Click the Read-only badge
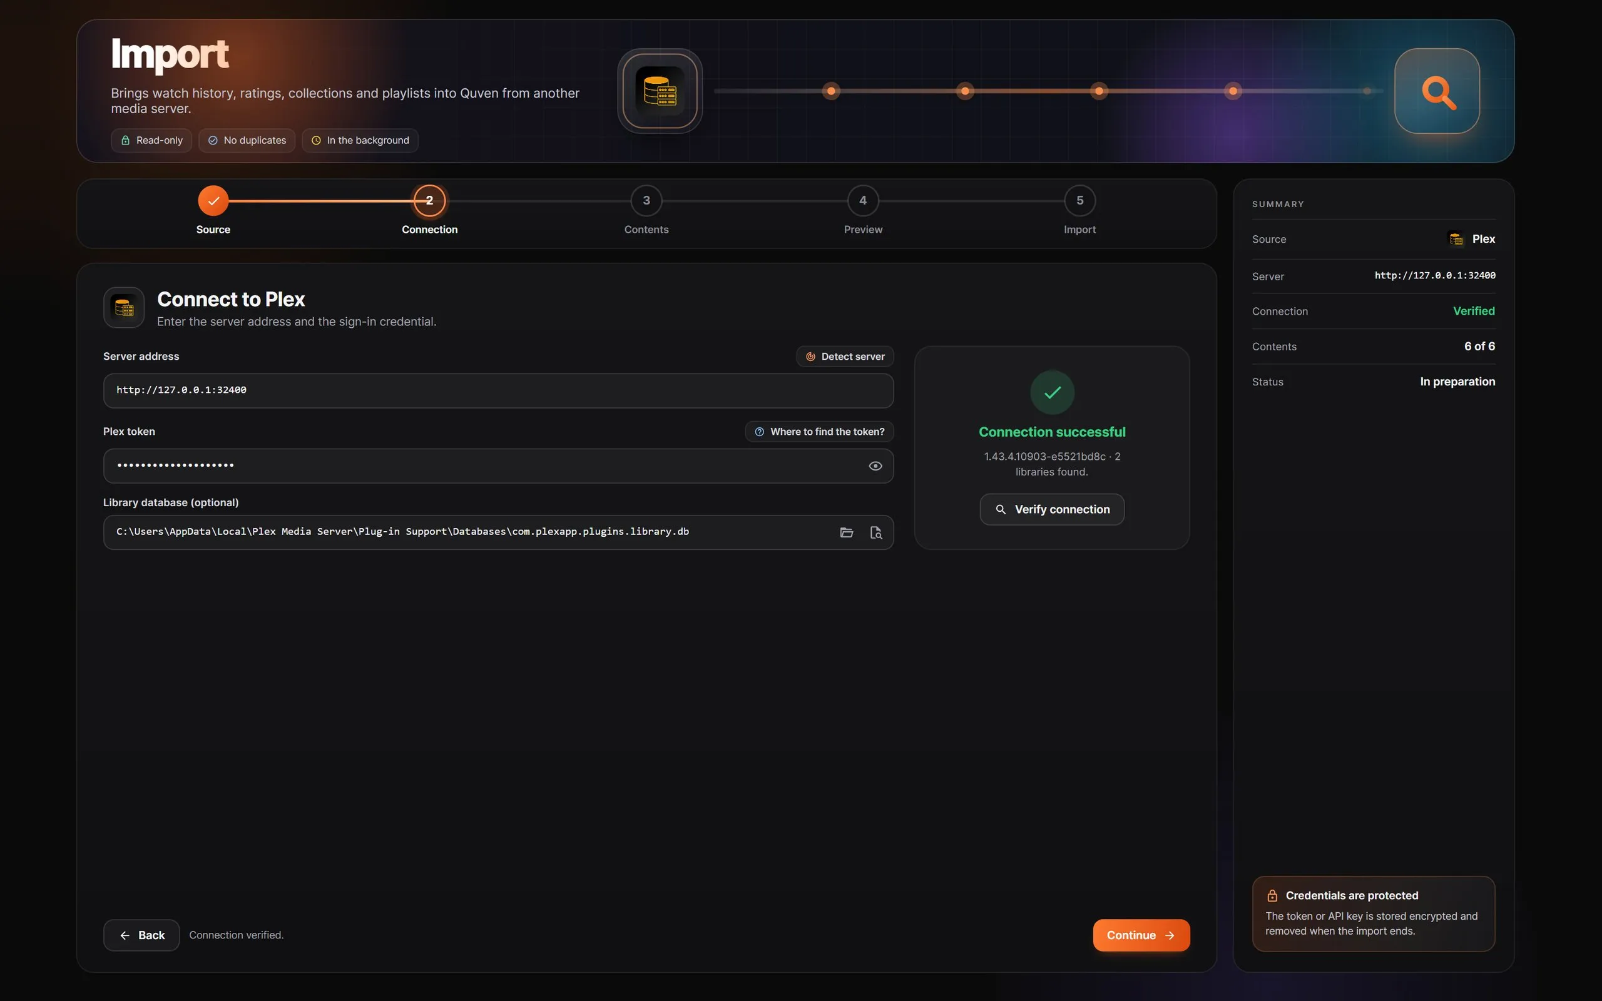This screenshot has height=1001, width=1602. (151, 140)
